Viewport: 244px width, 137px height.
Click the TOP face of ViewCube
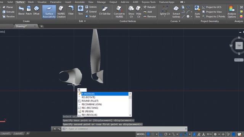pos(239,46)
